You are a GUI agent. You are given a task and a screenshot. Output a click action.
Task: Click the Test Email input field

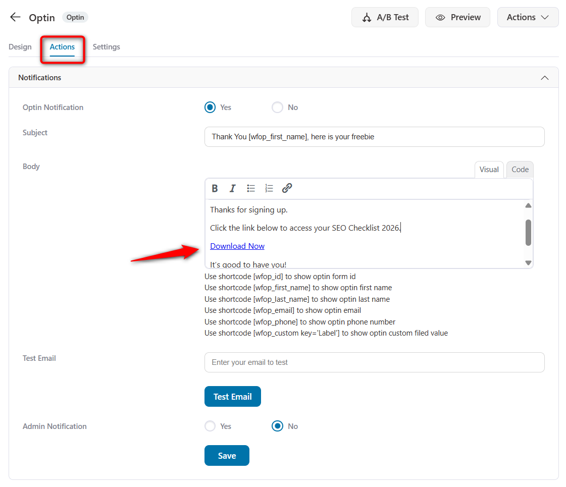click(x=374, y=362)
